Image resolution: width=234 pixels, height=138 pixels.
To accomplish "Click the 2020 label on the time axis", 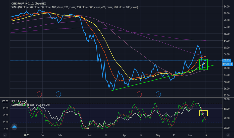I will pos(26,135).
